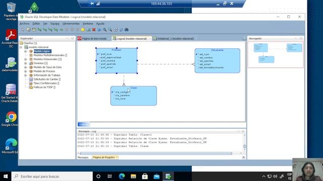Open Microsoft Store from the taskbar
This screenshot has width=323, height=181.
pyautogui.click(x=145, y=176)
